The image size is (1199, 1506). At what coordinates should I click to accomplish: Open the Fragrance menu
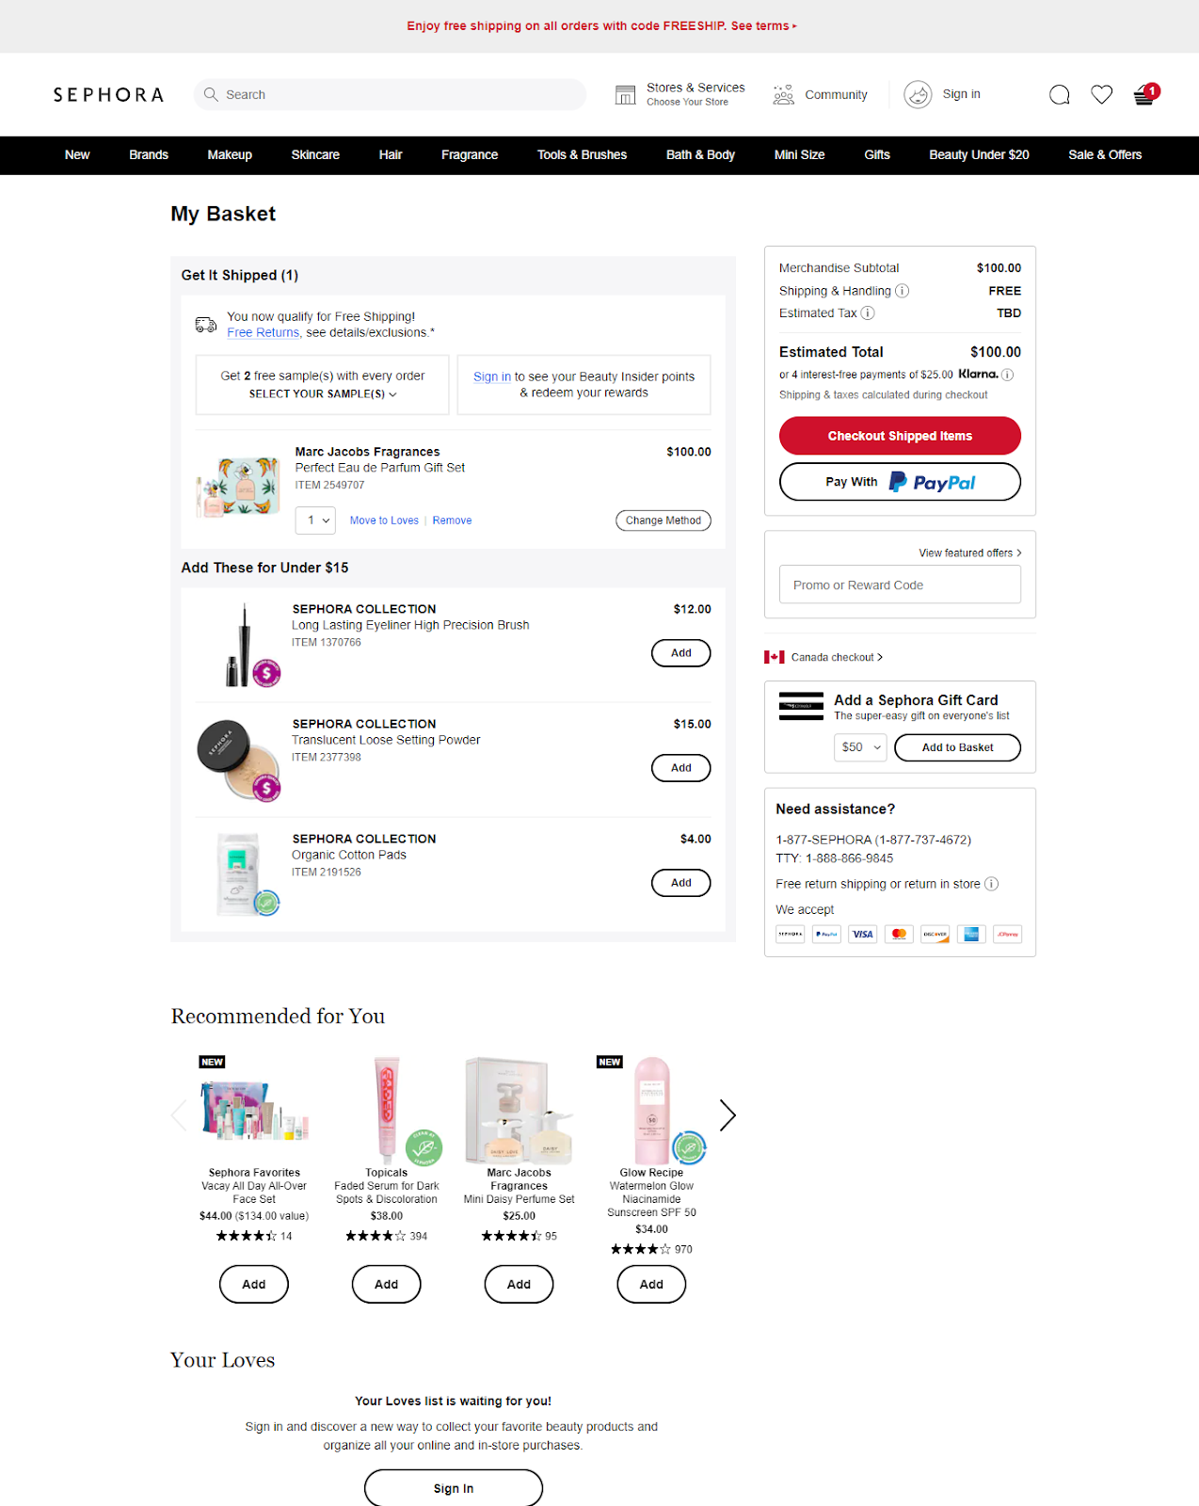pos(470,155)
